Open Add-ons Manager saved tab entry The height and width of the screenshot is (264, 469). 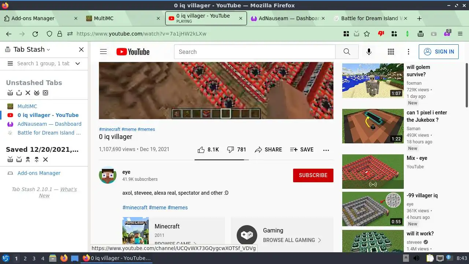tap(39, 173)
